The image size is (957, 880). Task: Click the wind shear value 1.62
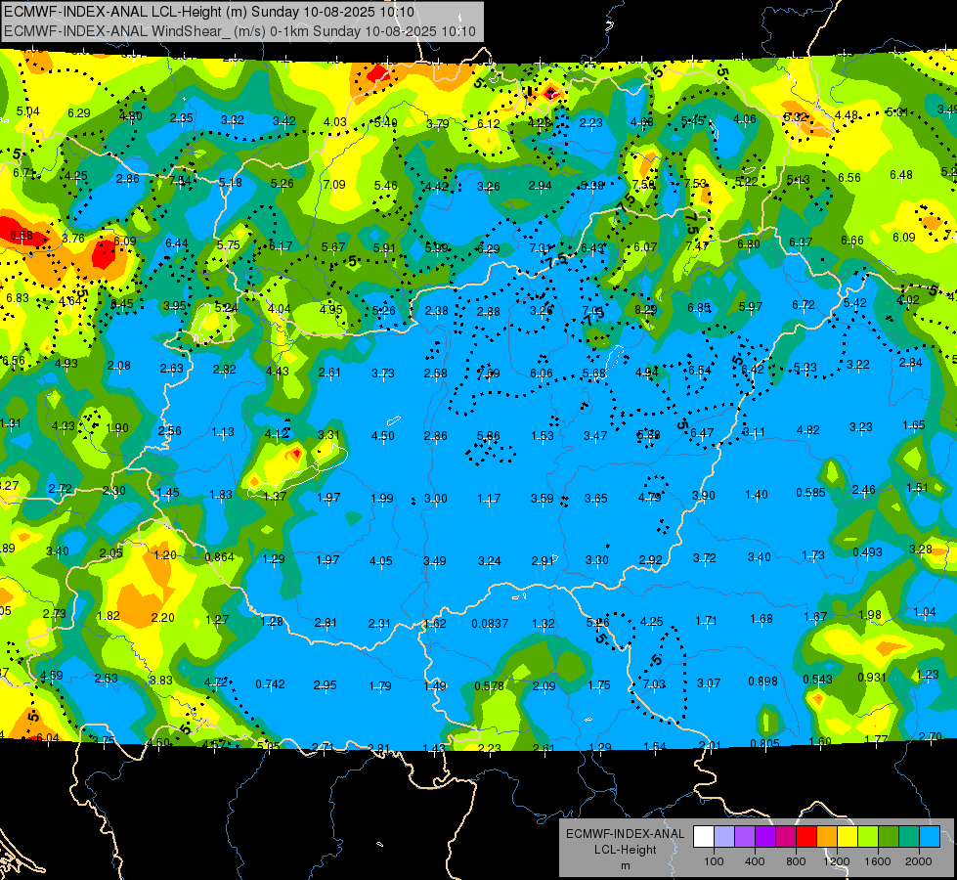coord(435,624)
